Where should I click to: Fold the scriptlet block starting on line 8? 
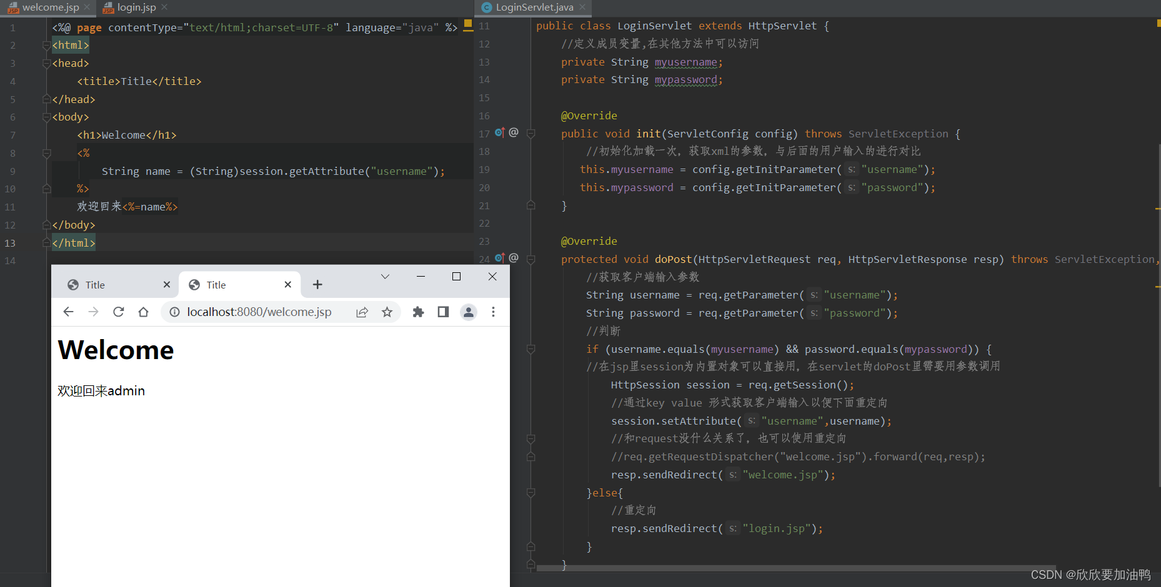pos(46,153)
